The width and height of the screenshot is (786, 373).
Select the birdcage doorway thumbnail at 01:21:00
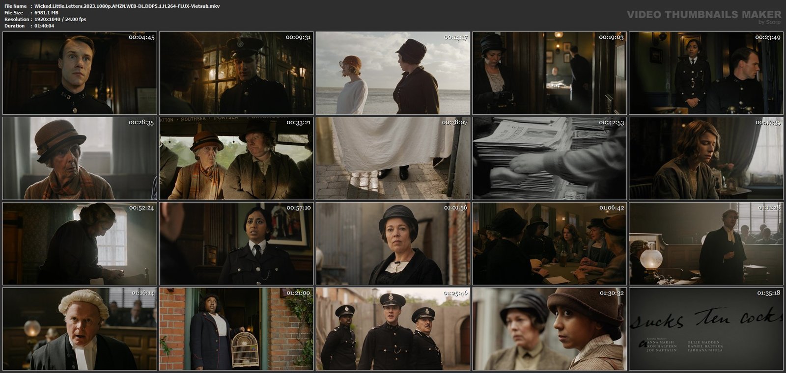[236, 329]
